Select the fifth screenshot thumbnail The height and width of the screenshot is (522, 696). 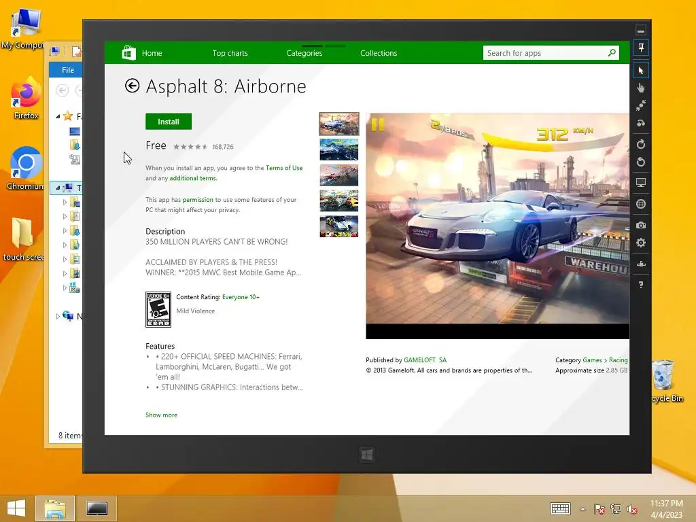tap(338, 227)
